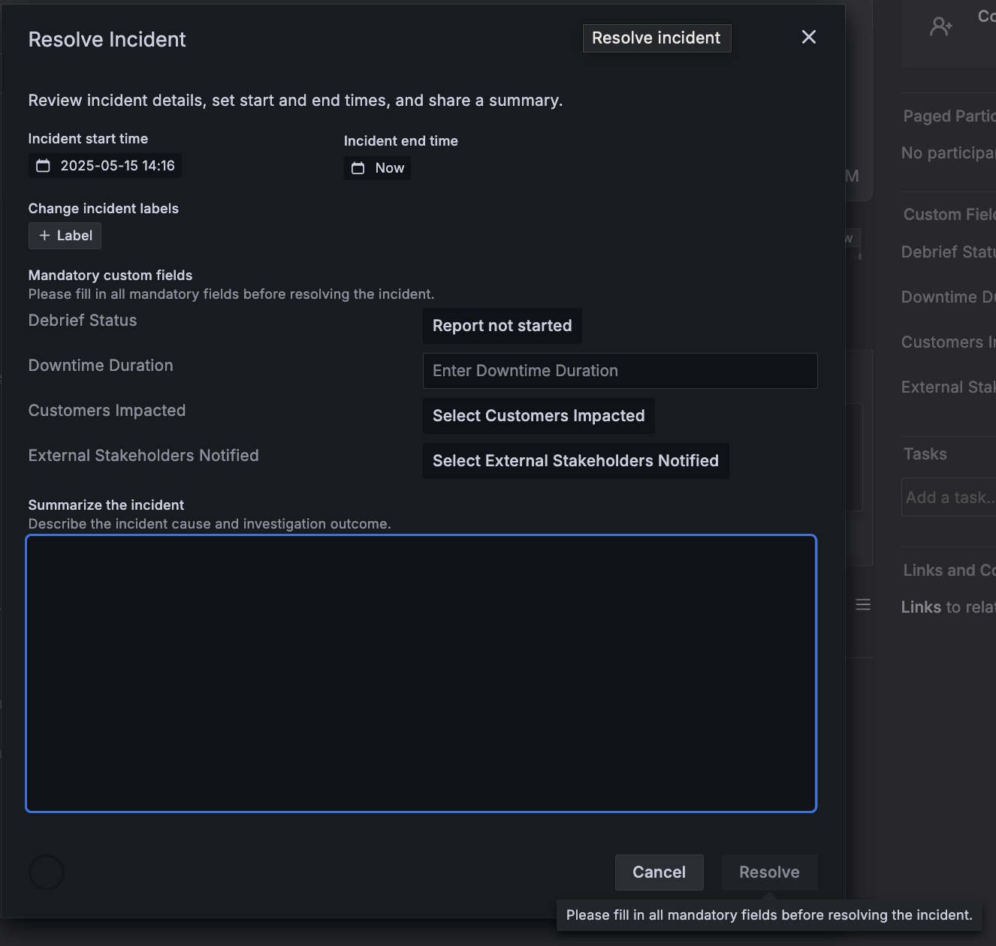The image size is (996, 946).
Task: Add a label to the incident
Action: [x=65, y=235]
